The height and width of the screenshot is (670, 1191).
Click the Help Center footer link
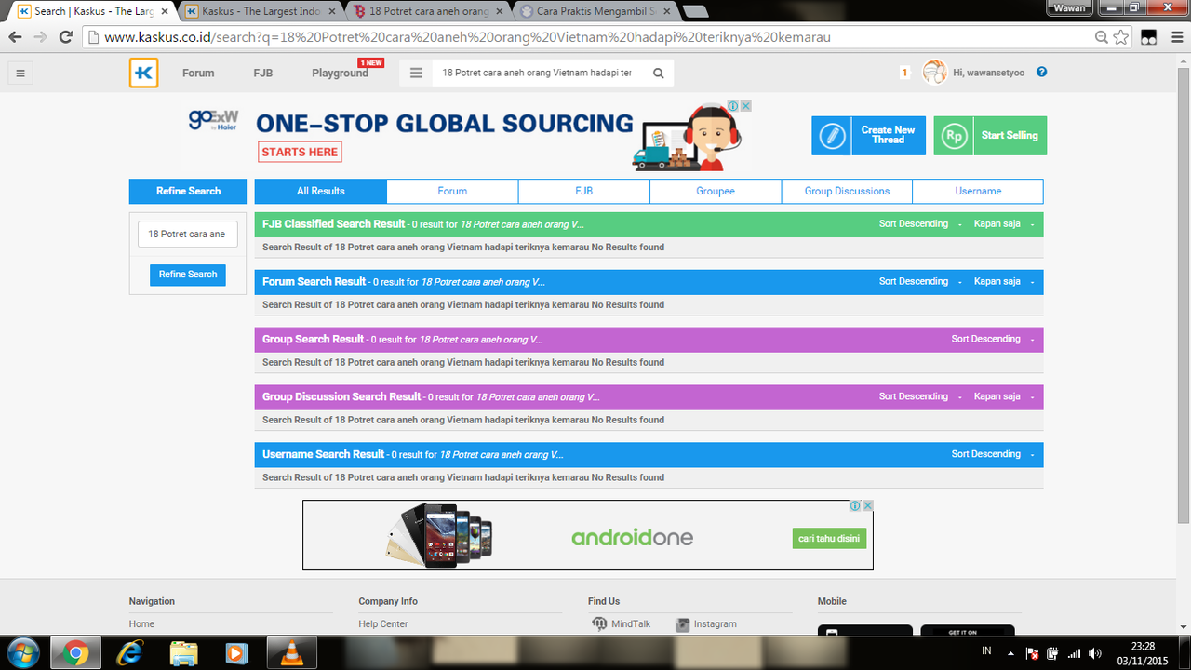click(383, 624)
